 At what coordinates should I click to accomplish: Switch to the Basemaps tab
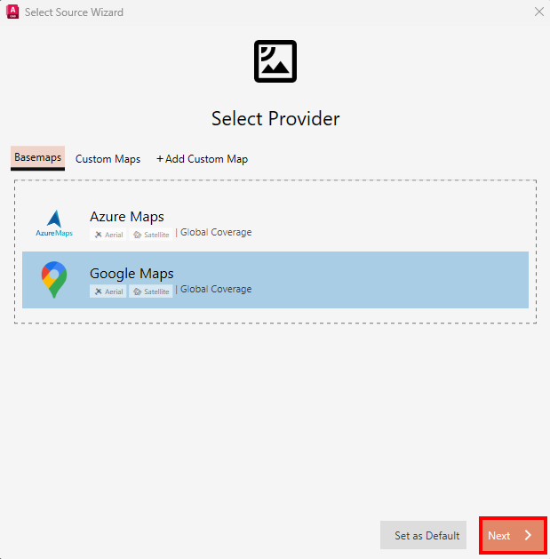[x=38, y=158]
